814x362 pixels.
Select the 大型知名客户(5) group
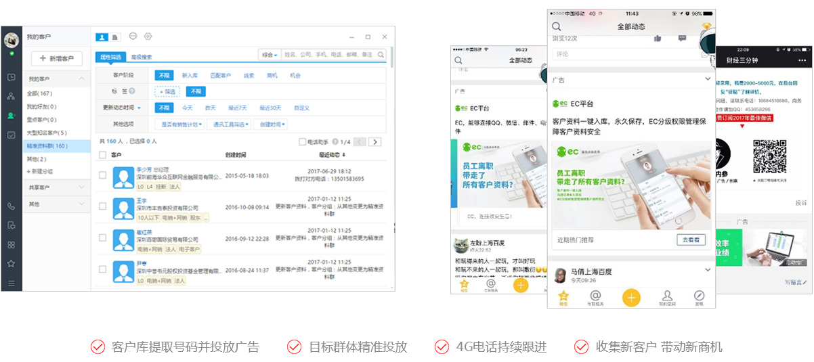[47, 133]
